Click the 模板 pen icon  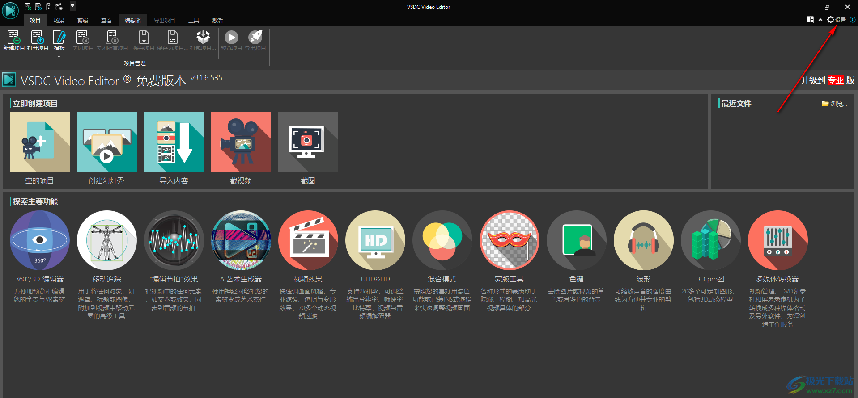[59, 37]
